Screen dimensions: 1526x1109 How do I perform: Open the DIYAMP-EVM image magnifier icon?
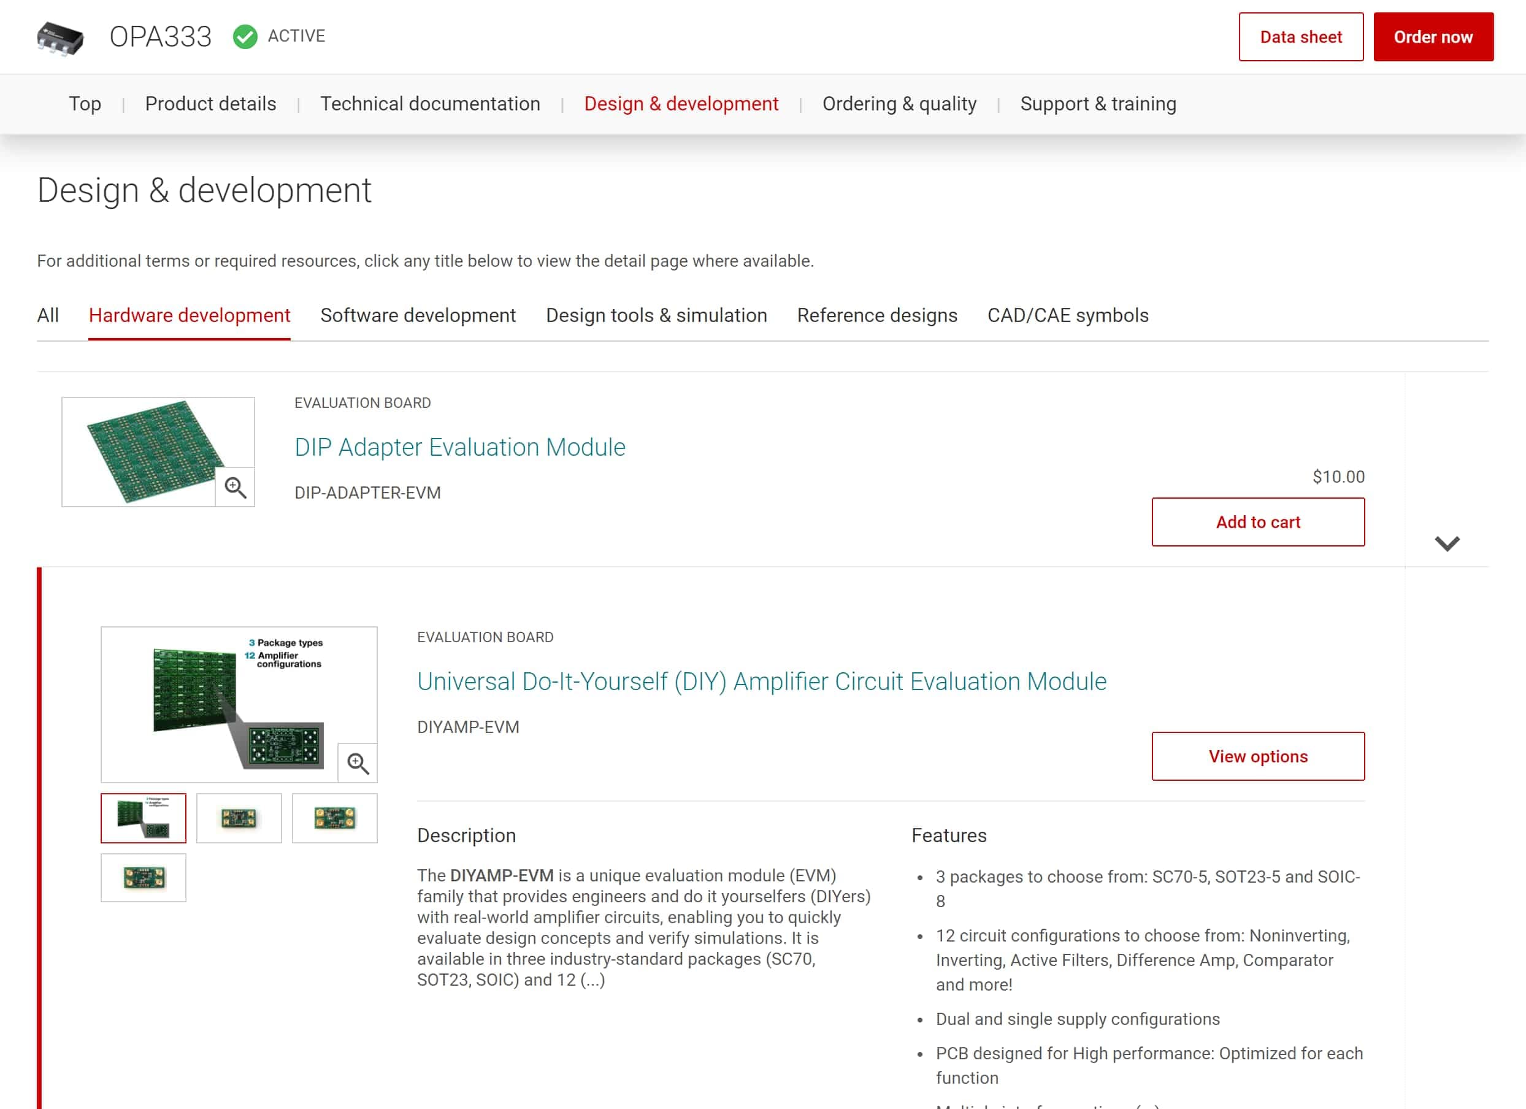click(358, 762)
